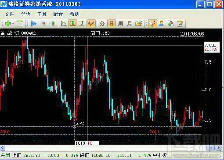Click the green plus add icon
Viewport: 224px width, 160px height.
[8, 24]
